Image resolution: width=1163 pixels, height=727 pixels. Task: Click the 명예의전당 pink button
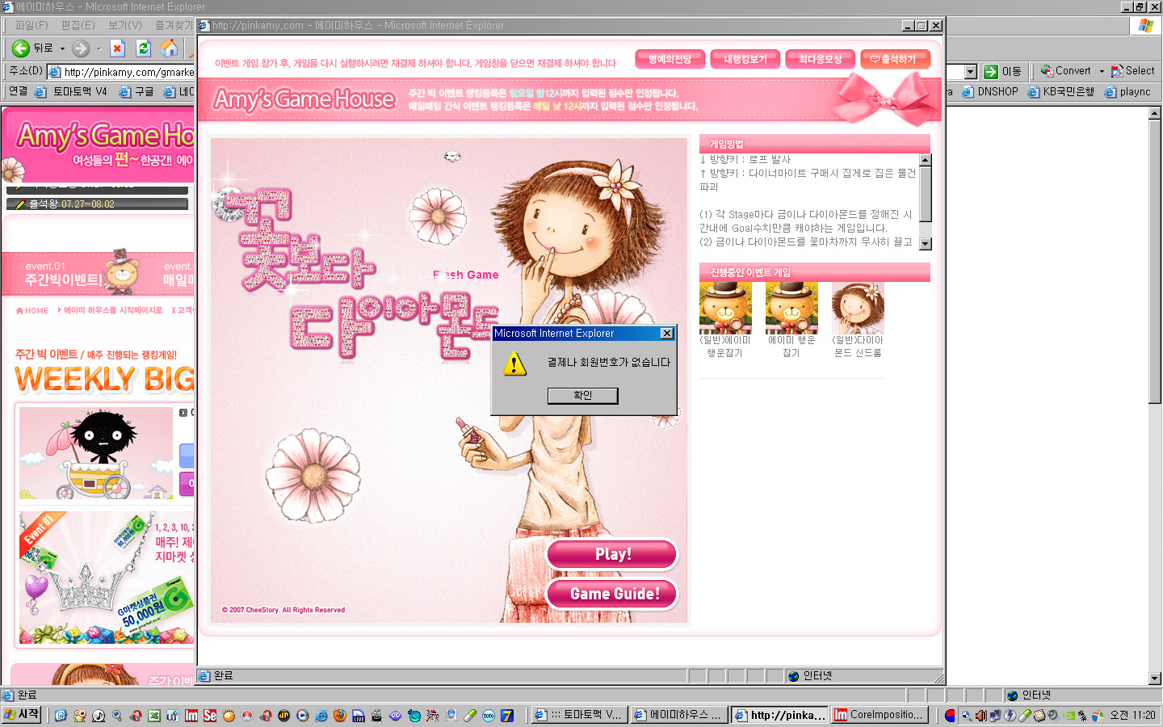[x=670, y=60]
